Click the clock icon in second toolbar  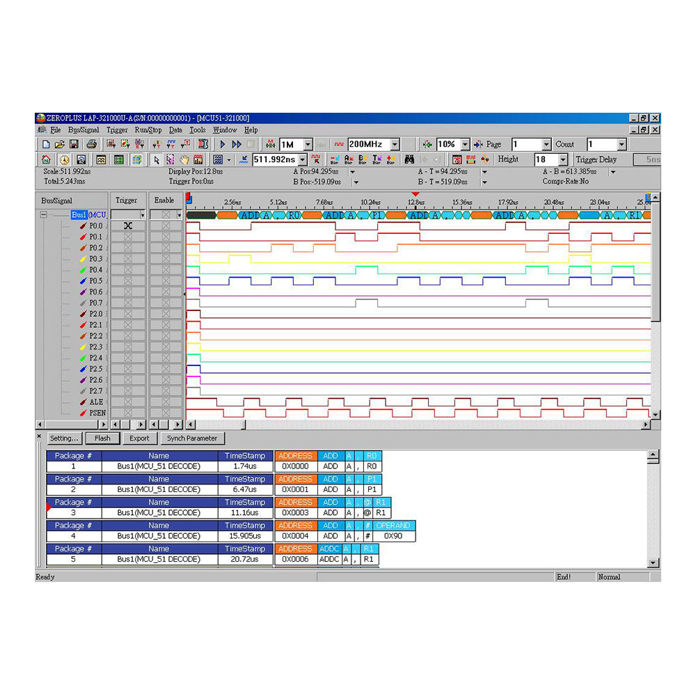pyautogui.click(x=64, y=159)
